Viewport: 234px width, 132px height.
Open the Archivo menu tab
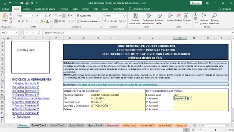[x=6, y=9]
